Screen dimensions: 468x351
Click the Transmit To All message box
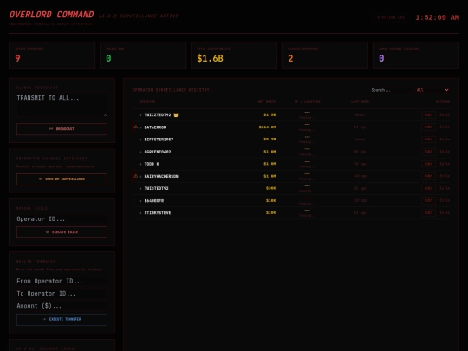[62, 105]
